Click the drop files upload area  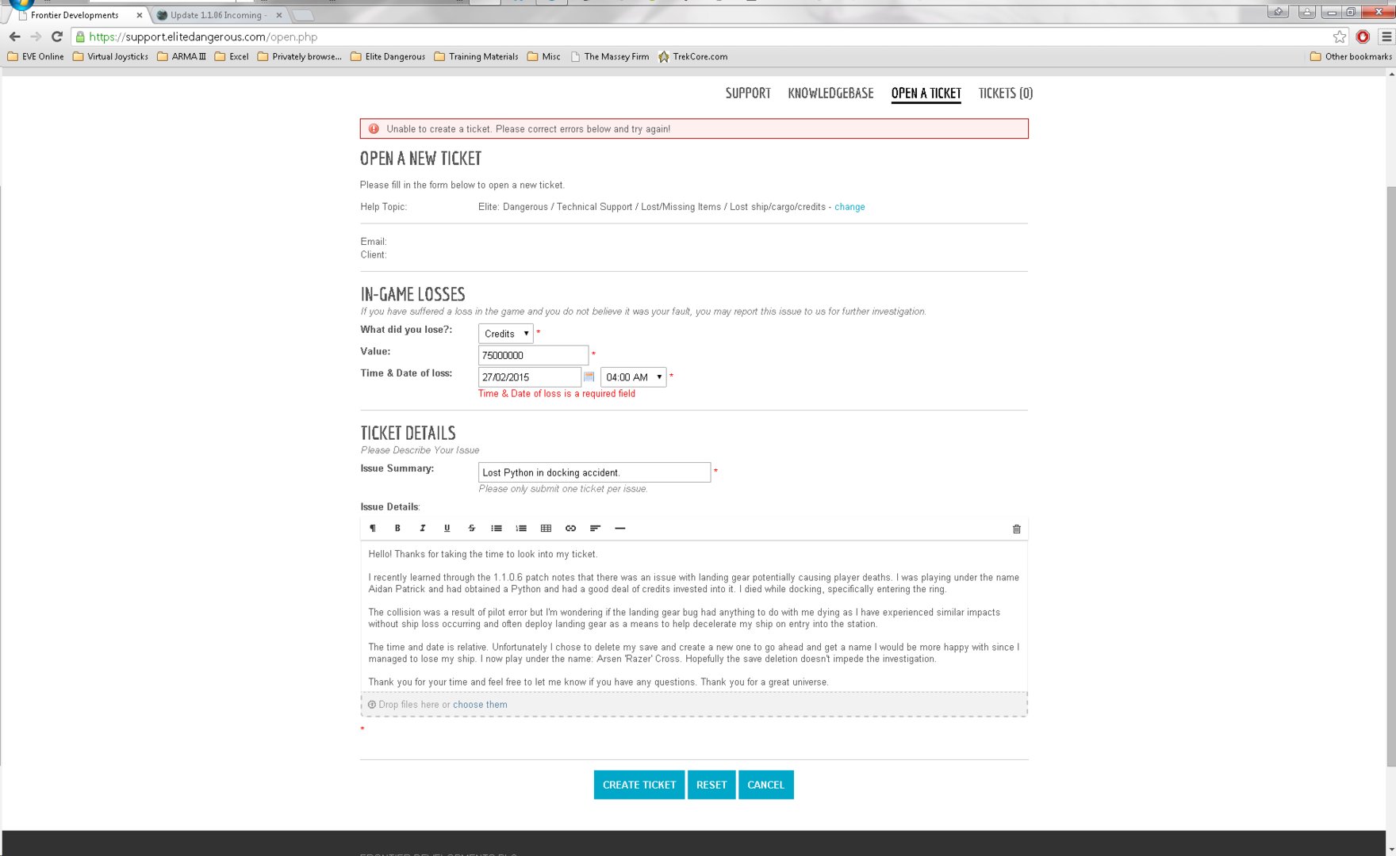694,705
